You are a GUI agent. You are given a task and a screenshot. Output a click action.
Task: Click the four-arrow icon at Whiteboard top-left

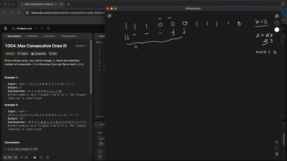[x=109, y=16]
